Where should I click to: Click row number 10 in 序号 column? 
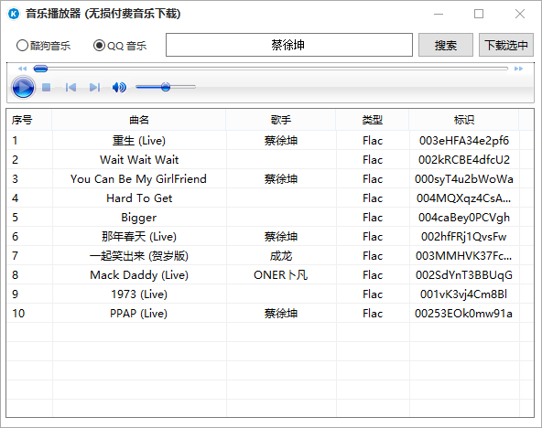coord(18,314)
